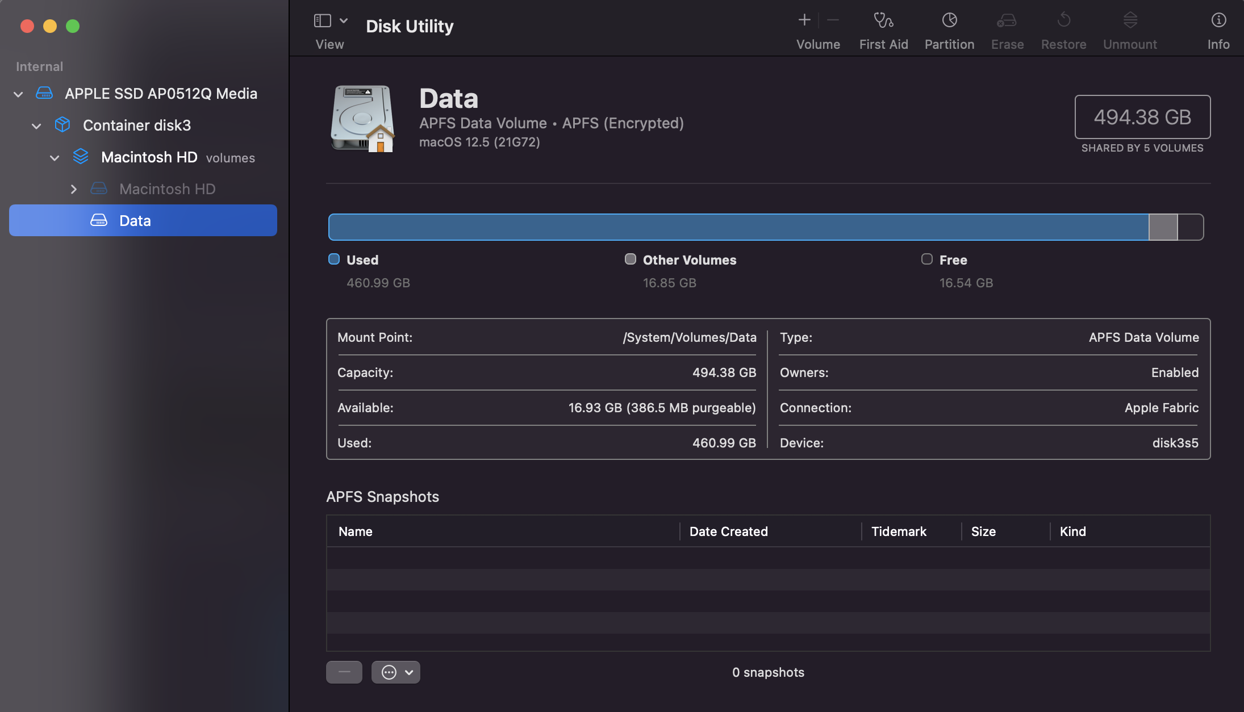The width and height of the screenshot is (1244, 712).
Task: Click the Name column header
Action: tap(356, 531)
